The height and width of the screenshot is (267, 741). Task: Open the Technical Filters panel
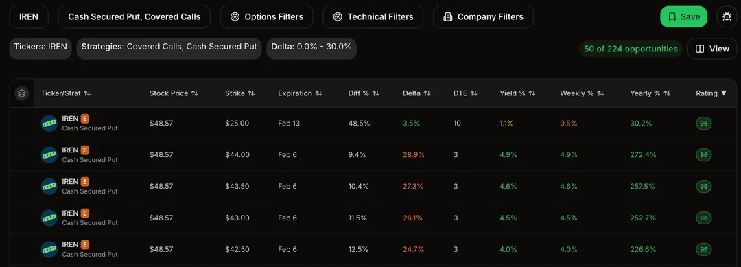[x=373, y=17]
